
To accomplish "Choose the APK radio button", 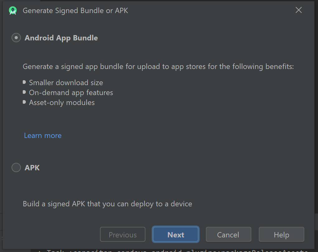I will (x=16, y=167).
